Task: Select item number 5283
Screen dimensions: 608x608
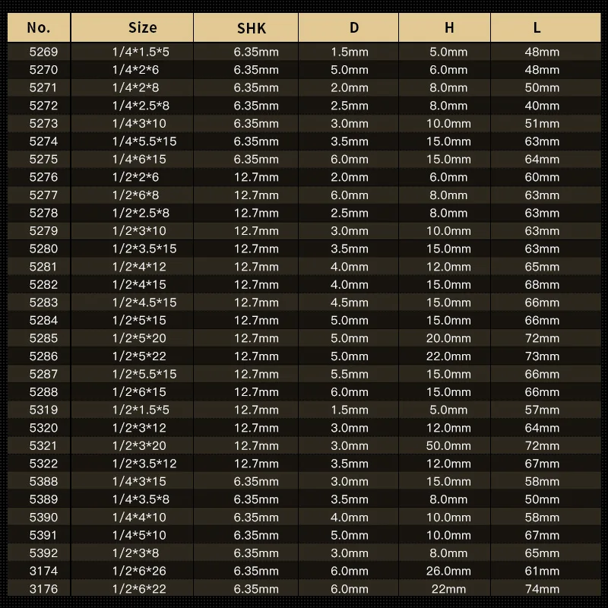Action: (x=43, y=302)
